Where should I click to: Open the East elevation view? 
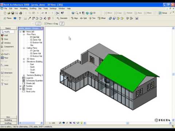click(x=32, y=64)
